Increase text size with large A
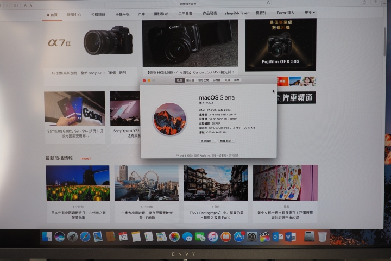The height and width of the screenshot is (261, 391). pyautogui.click(x=31, y=5)
